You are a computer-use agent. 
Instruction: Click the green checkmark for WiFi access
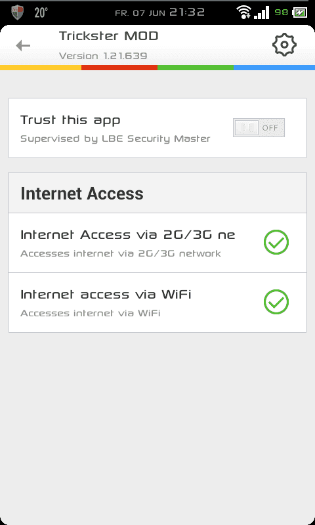276,302
